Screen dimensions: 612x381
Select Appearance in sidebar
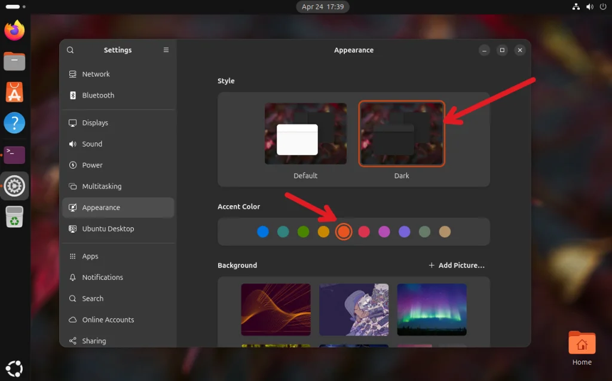point(118,208)
